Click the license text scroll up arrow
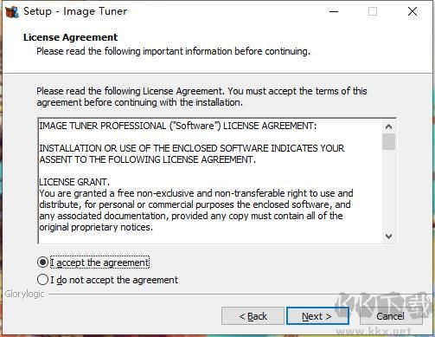This screenshot has height=337, width=435. click(x=388, y=126)
